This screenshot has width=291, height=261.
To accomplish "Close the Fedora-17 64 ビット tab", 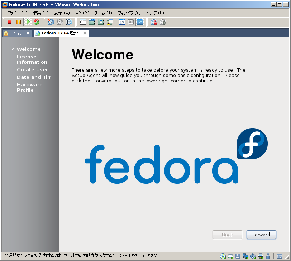I will [x=85, y=33].
